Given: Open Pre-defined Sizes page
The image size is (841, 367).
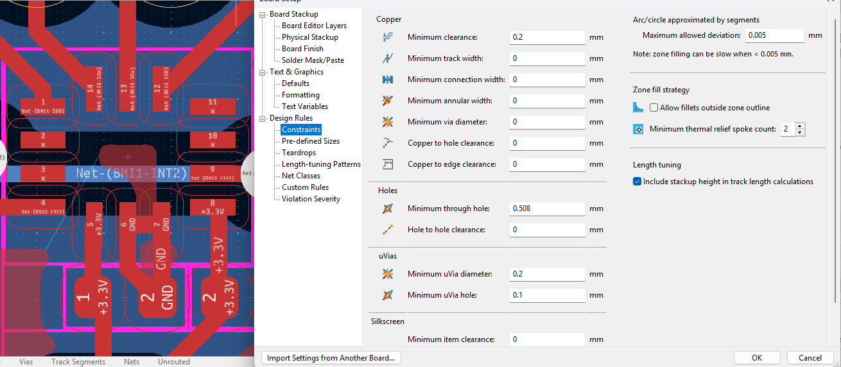Looking at the screenshot, I should click(311, 141).
